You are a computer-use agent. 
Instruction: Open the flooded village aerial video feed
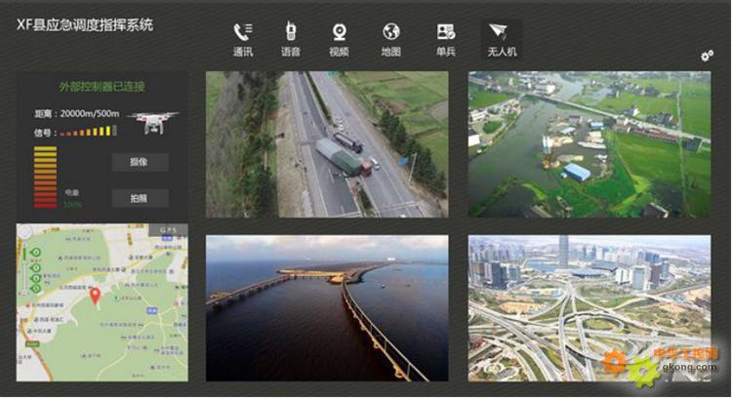coord(589,144)
